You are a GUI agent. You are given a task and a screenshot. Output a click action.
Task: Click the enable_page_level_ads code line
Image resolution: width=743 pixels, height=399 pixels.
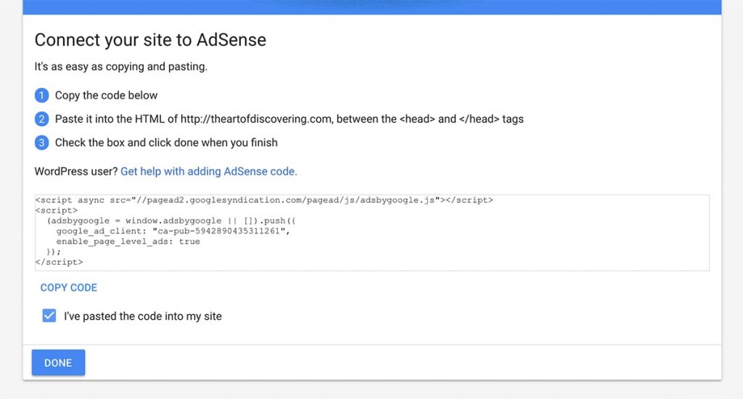[128, 242]
